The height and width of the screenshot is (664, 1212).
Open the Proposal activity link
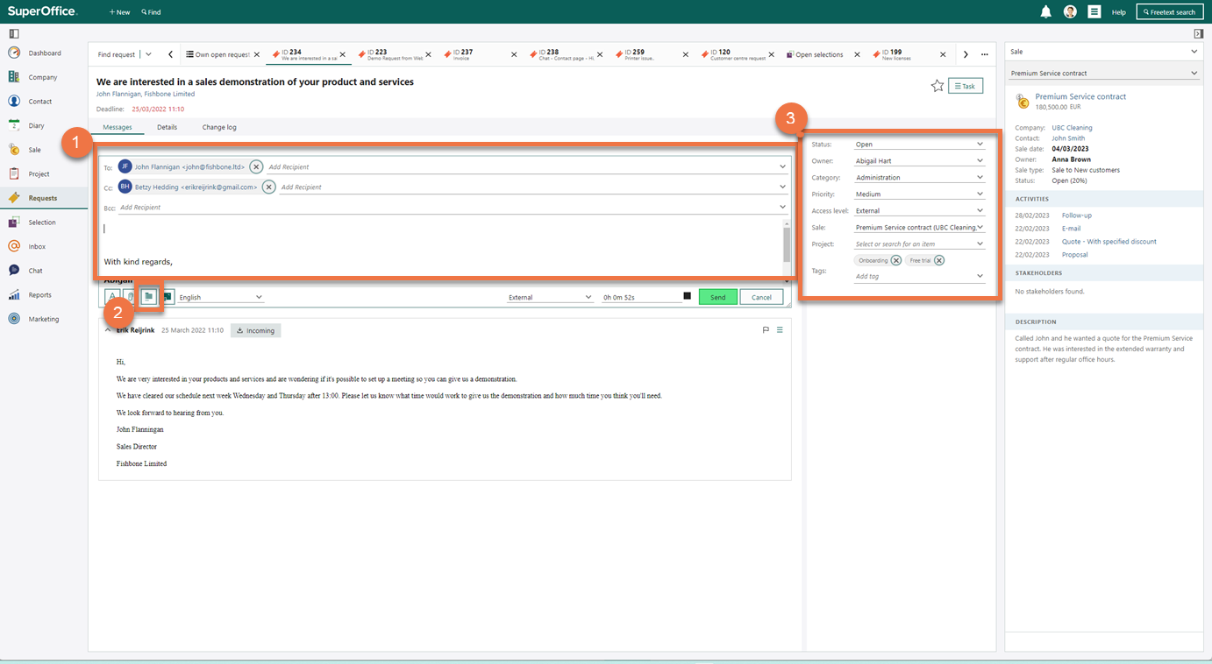tap(1074, 255)
